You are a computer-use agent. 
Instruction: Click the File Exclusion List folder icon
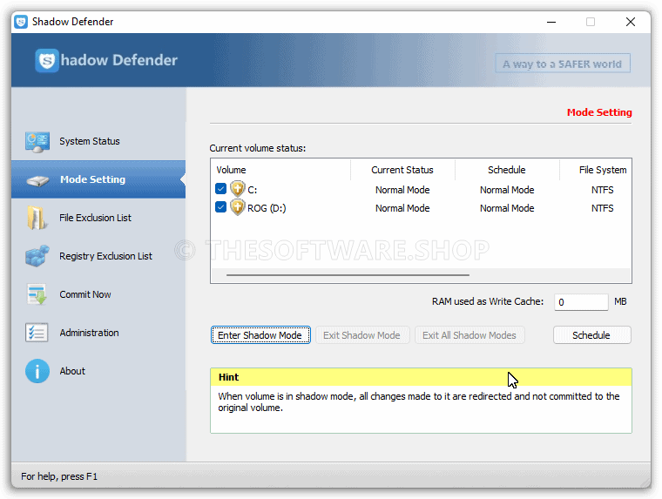37,218
